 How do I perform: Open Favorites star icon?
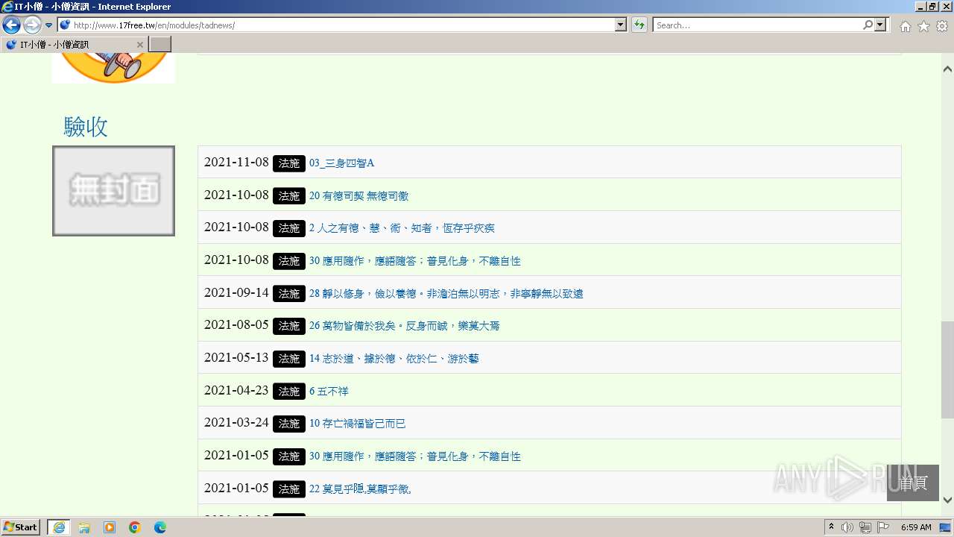tap(923, 26)
